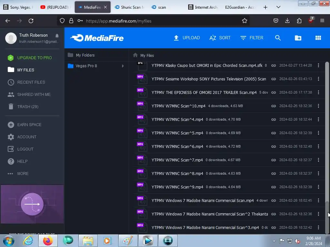Open MY FILES in sidebar
Screen dimensions: 330x247
(21, 70)
